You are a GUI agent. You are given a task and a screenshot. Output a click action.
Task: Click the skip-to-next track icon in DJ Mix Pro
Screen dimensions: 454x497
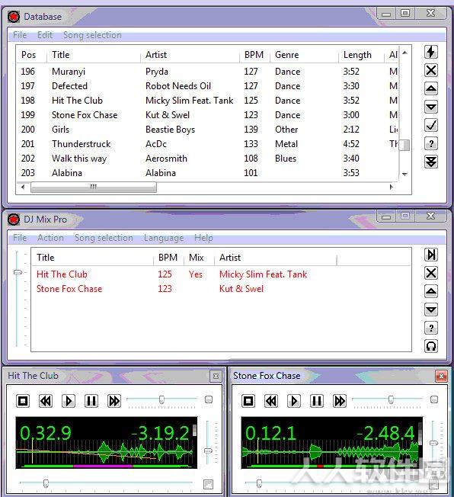[431, 255]
